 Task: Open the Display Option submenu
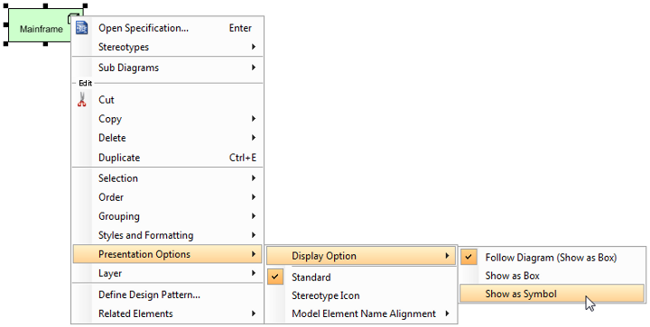(x=360, y=256)
